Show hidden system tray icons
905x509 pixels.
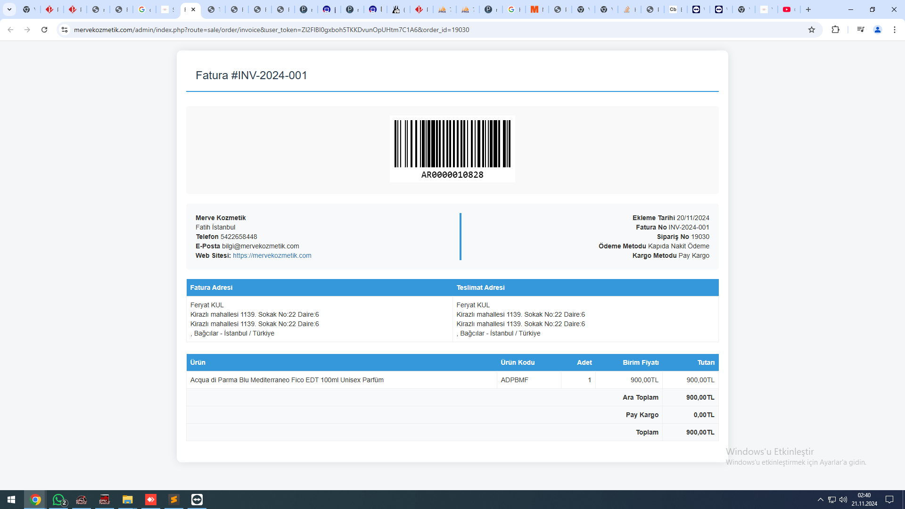(x=820, y=500)
